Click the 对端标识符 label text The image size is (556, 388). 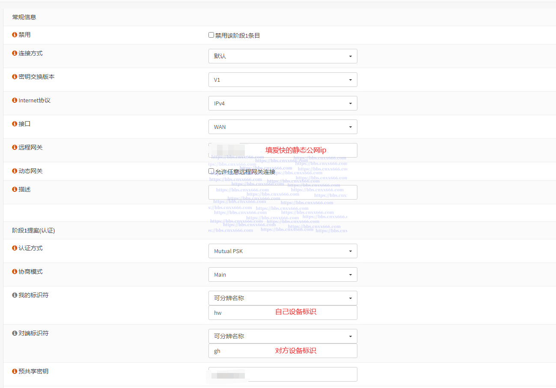tap(33, 333)
